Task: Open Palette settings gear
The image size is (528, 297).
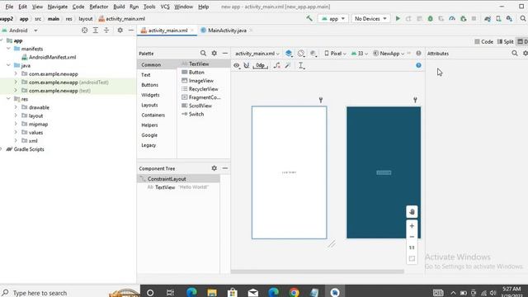Action: point(214,53)
